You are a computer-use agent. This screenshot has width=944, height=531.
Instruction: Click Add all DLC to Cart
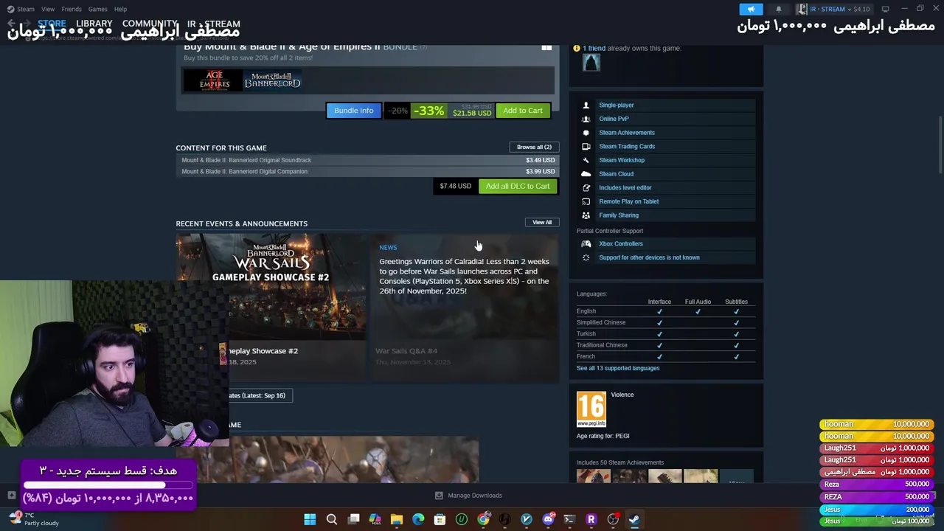tap(517, 186)
